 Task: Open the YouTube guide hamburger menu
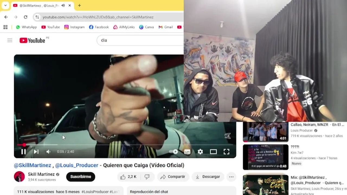click(10, 40)
